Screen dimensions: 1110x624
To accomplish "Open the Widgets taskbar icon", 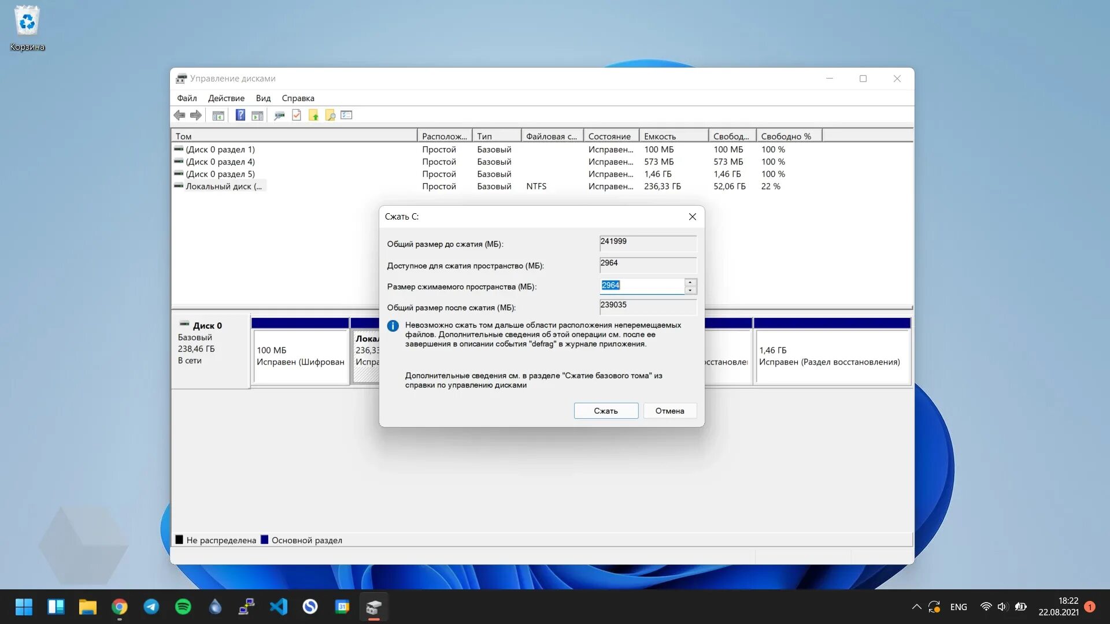I will pos(56,607).
